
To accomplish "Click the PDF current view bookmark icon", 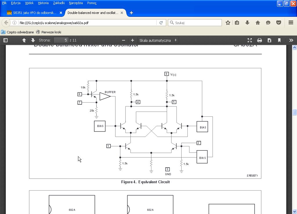I will point(279,40).
